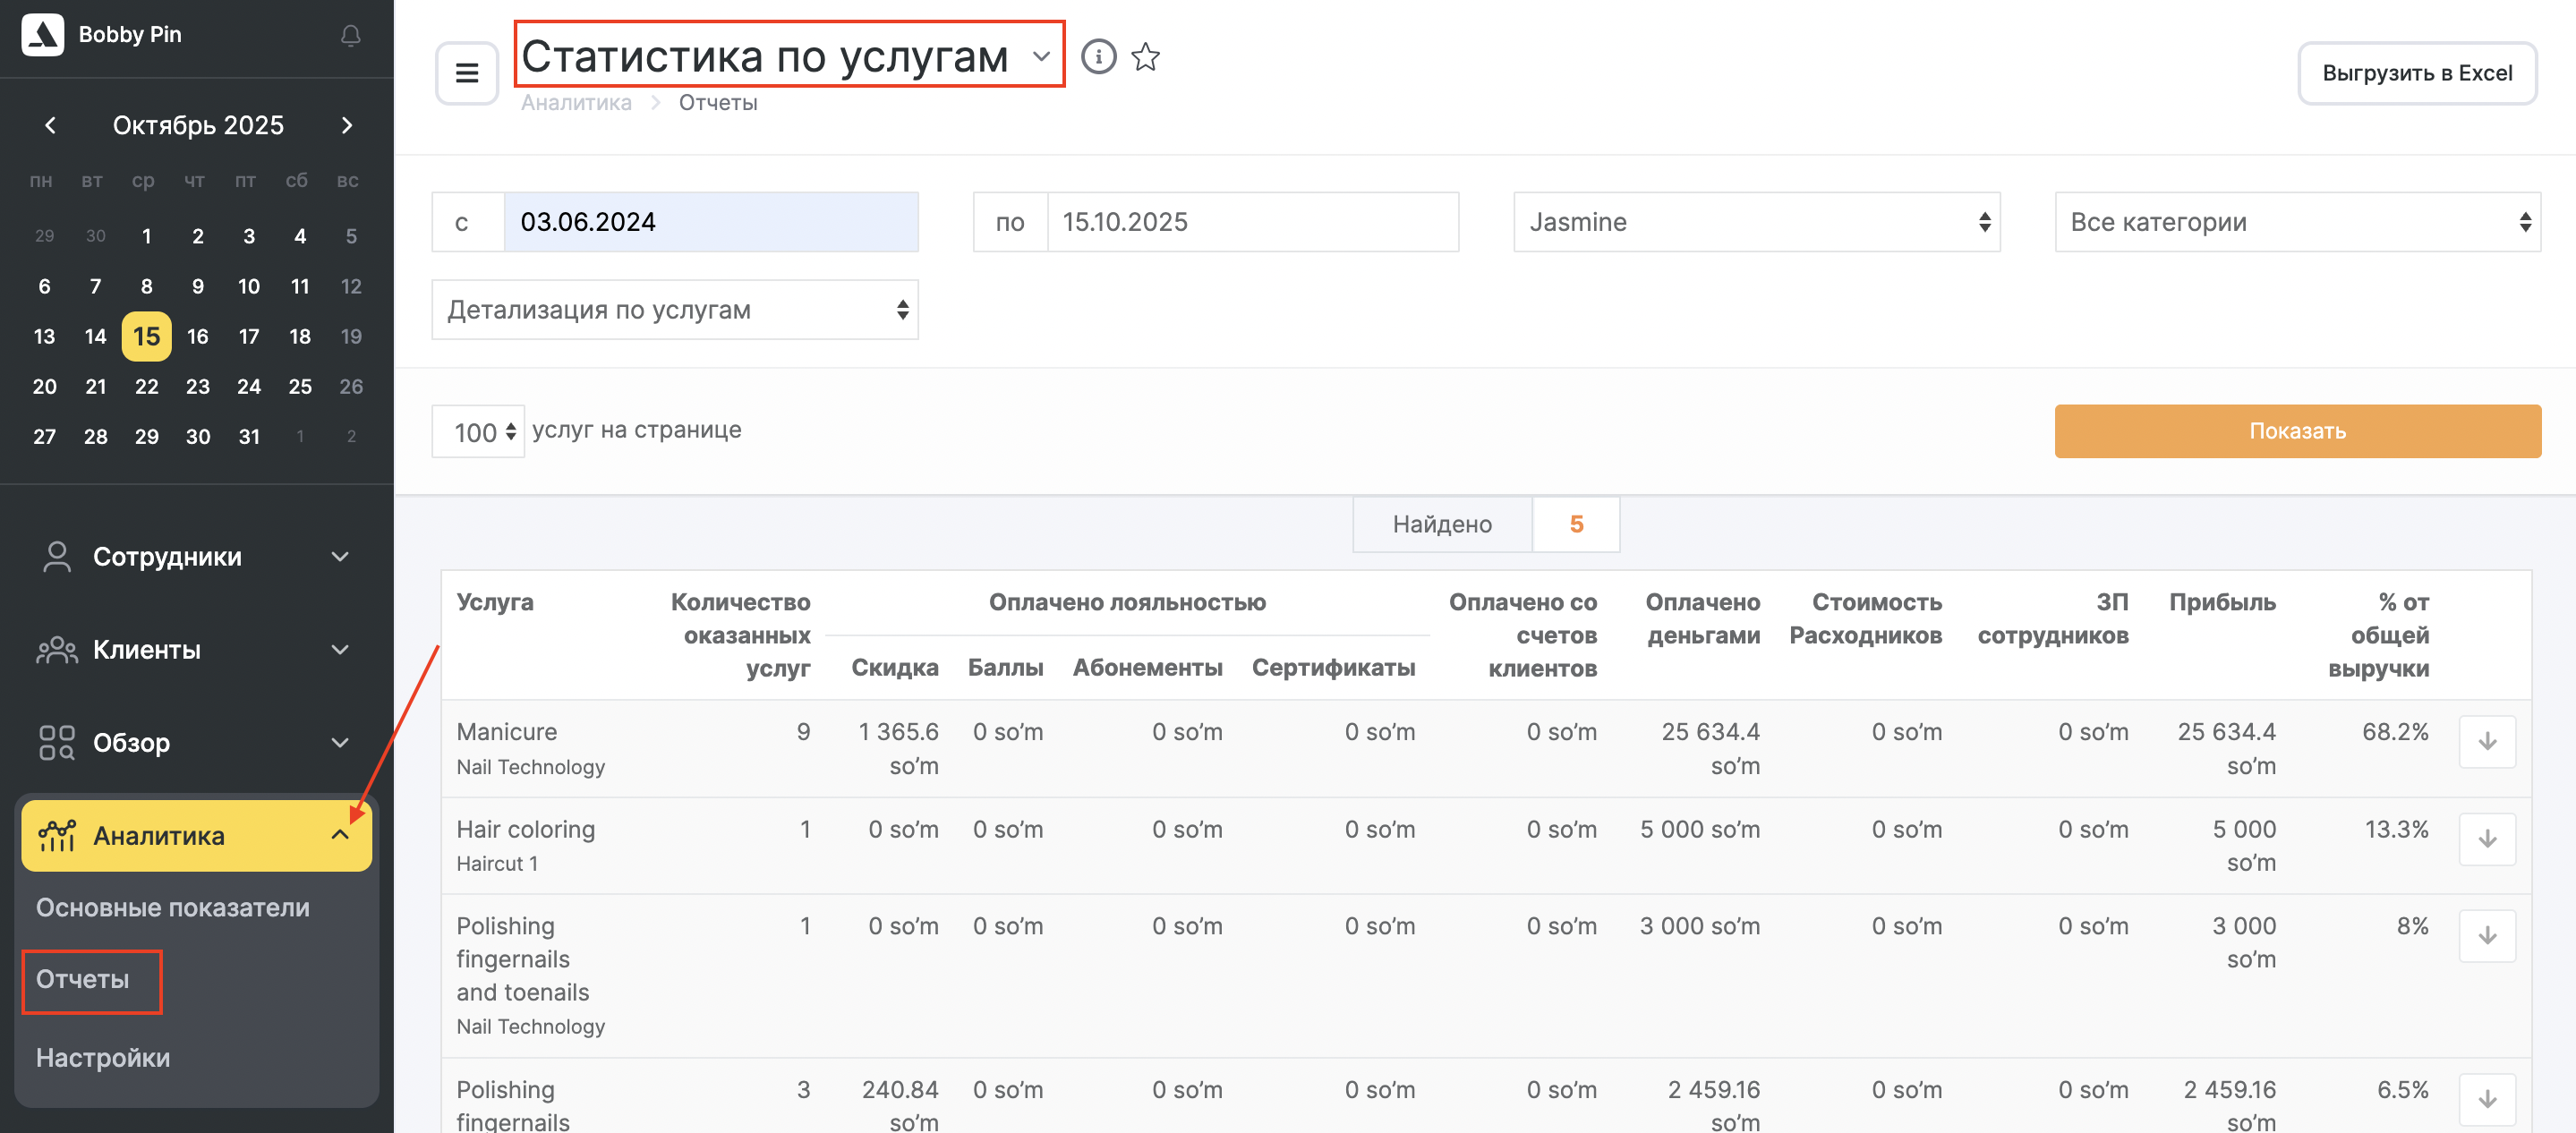Open the Jasmine employee dropdown
The height and width of the screenshot is (1133, 2576).
(x=1755, y=222)
